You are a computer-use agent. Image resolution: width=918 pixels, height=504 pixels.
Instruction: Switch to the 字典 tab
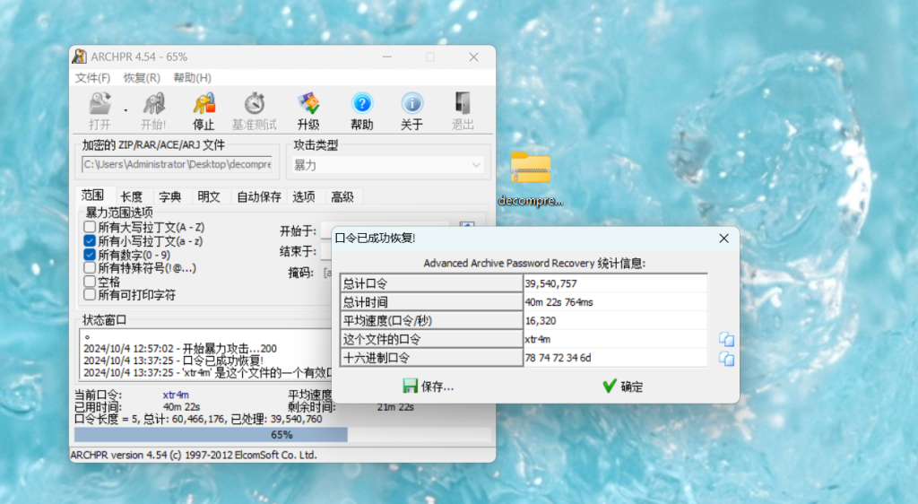pos(170,196)
